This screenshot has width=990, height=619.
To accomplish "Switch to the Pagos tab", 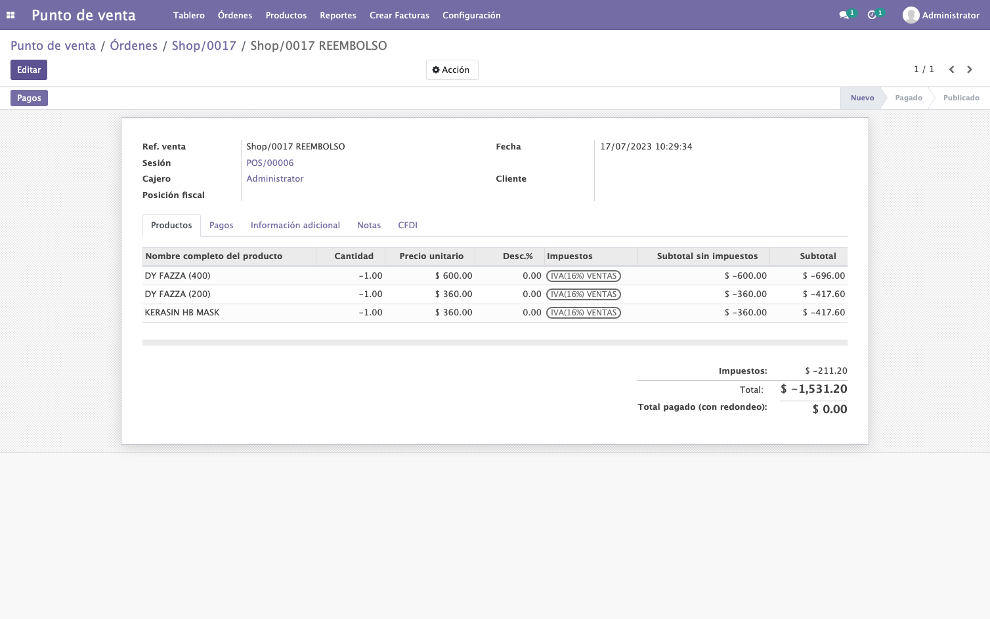I will [x=221, y=225].
